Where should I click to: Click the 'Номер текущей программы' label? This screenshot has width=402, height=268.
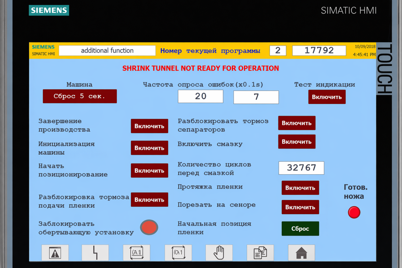(210, 51)
